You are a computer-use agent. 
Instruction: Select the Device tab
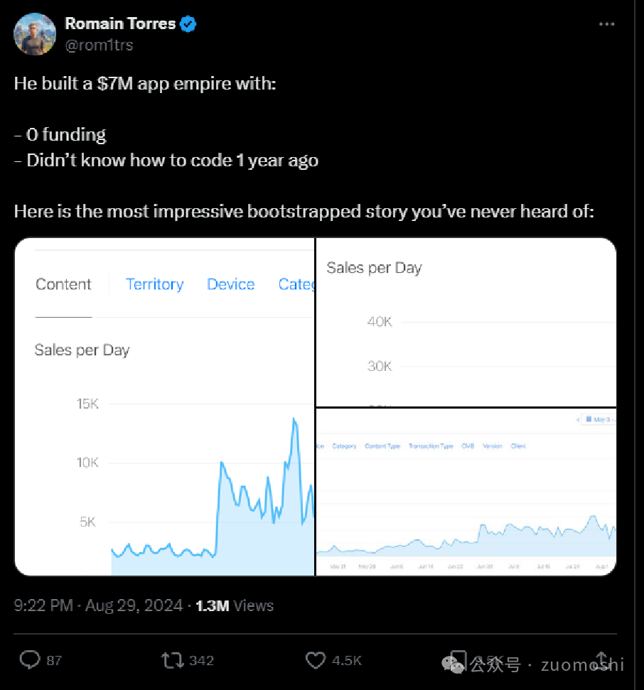tap(230, 284)
